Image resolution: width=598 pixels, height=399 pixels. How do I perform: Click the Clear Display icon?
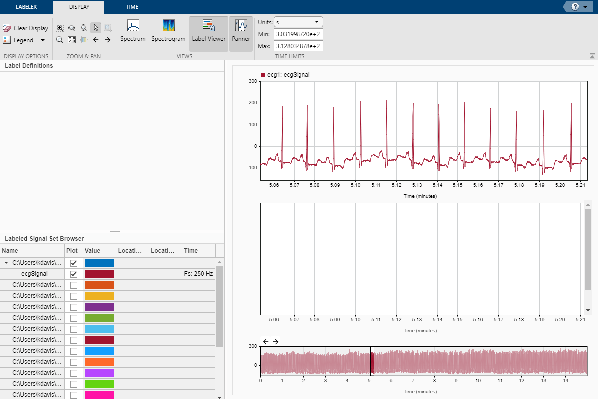7,28
